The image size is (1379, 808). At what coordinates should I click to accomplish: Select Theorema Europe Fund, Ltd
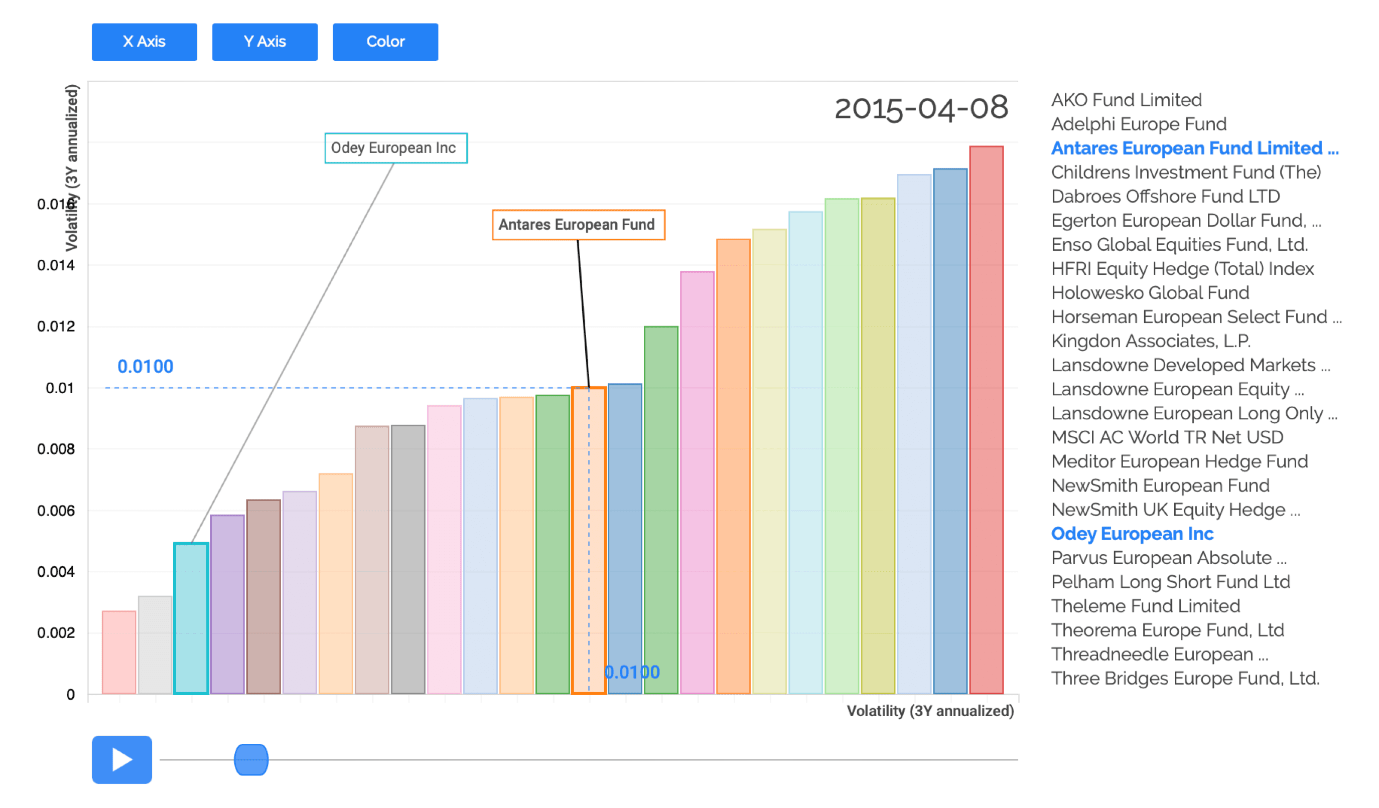[1167, 629]
